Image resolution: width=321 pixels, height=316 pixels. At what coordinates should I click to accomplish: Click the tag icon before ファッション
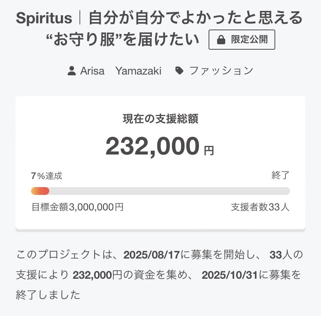(179, 71)
